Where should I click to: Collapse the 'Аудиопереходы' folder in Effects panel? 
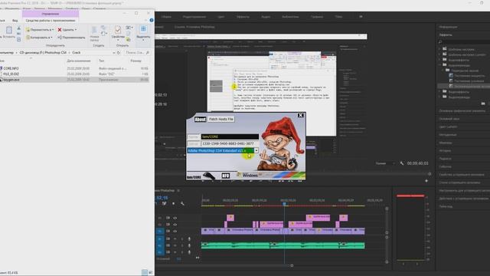point(439,65)
